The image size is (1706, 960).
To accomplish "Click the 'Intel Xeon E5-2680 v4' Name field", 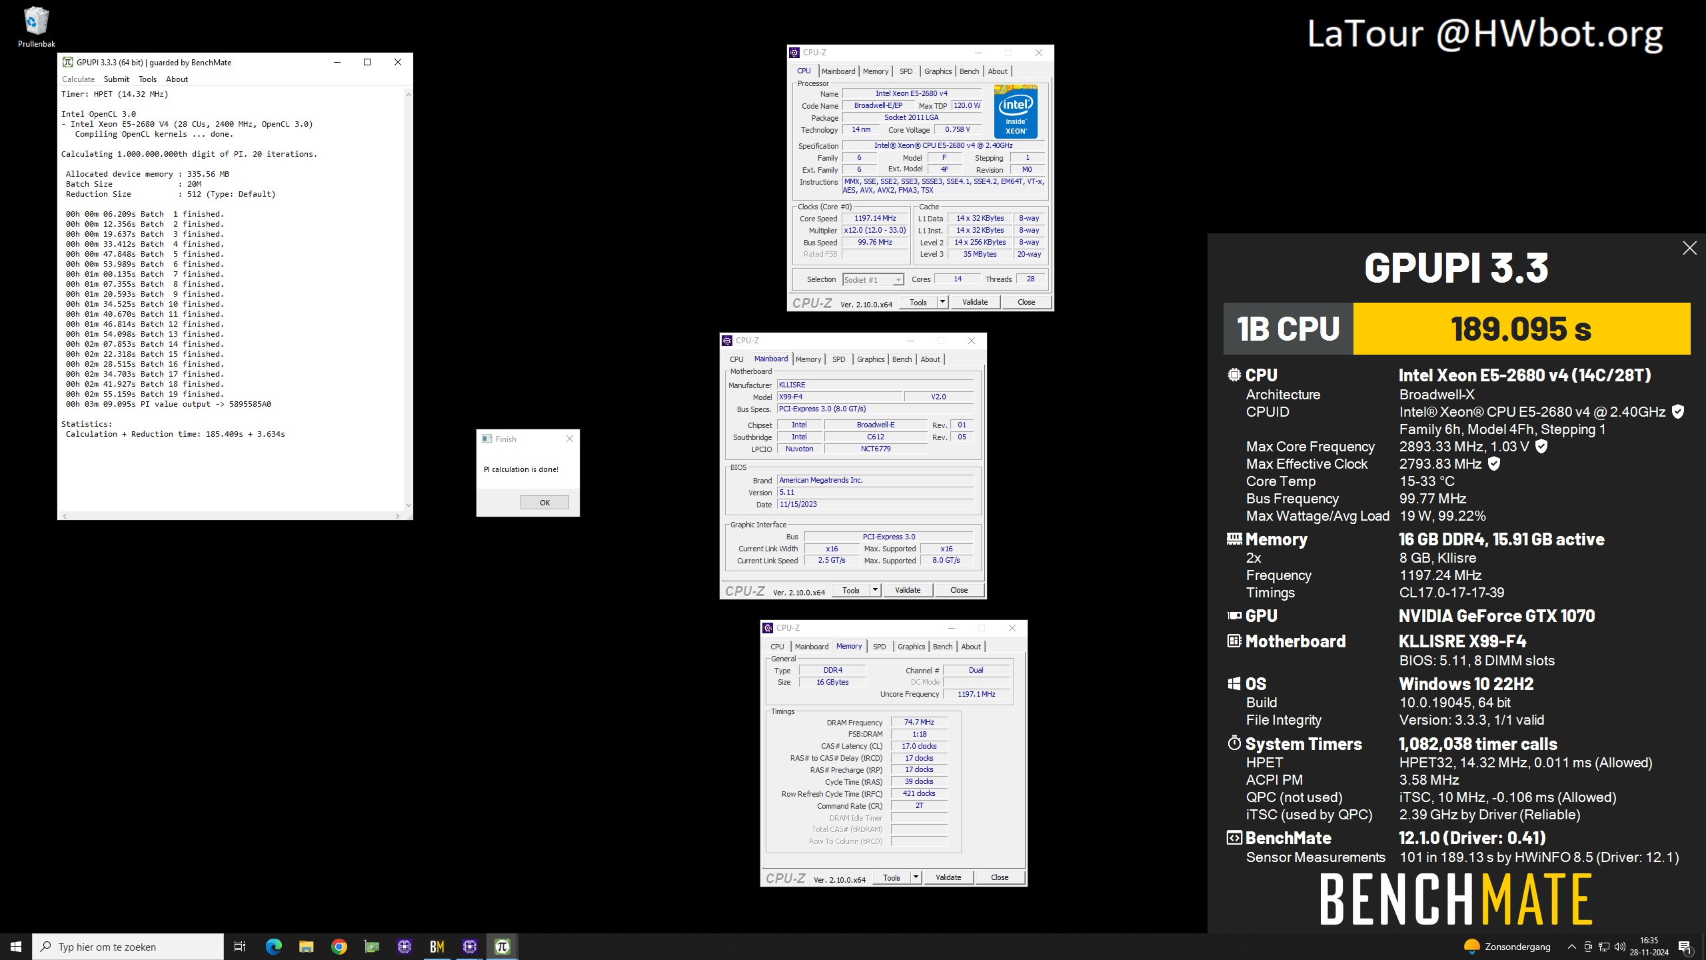I will [x=911, y=94].
